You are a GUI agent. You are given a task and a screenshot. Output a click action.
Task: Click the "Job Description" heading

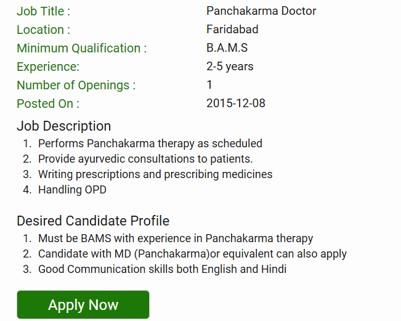pos(64,126)
